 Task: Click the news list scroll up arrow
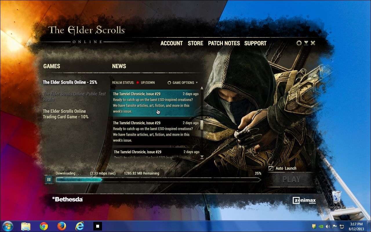202,88
